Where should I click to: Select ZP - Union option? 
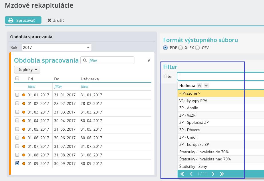(x=221, y=137)
